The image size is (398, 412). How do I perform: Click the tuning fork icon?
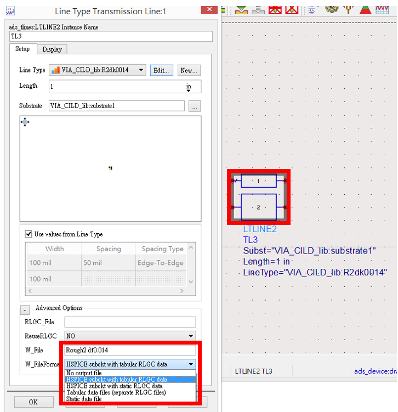(x=349, y=10)
